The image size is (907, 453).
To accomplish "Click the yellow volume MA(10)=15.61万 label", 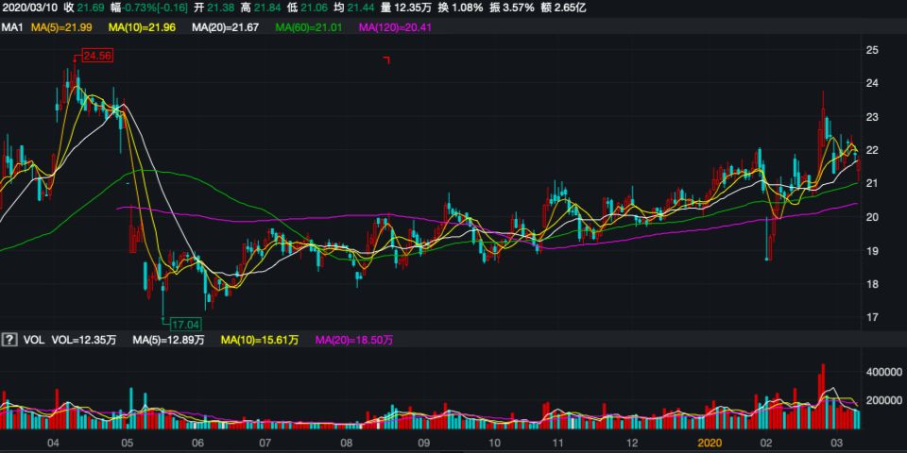I will point(260,339).
